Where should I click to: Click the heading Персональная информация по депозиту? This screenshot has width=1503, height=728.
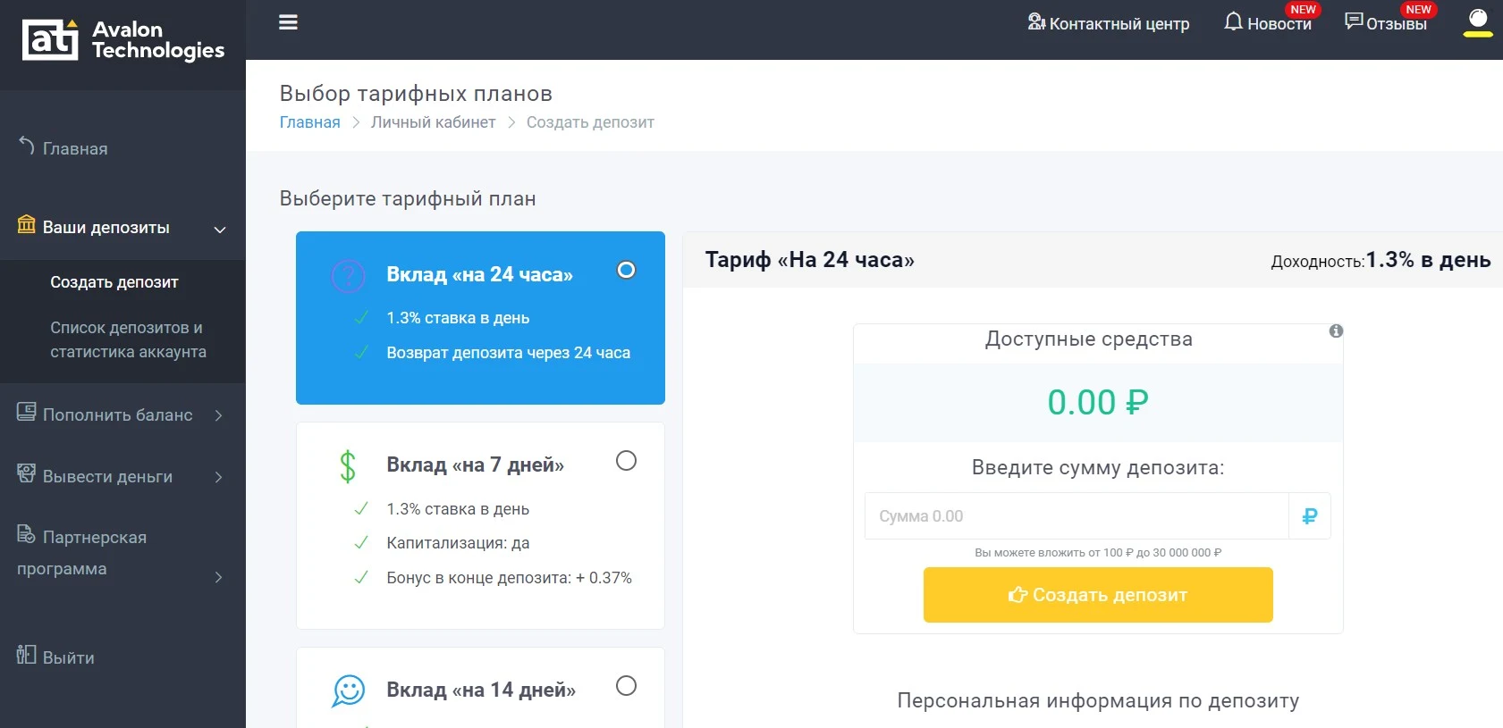[1098, 701]
